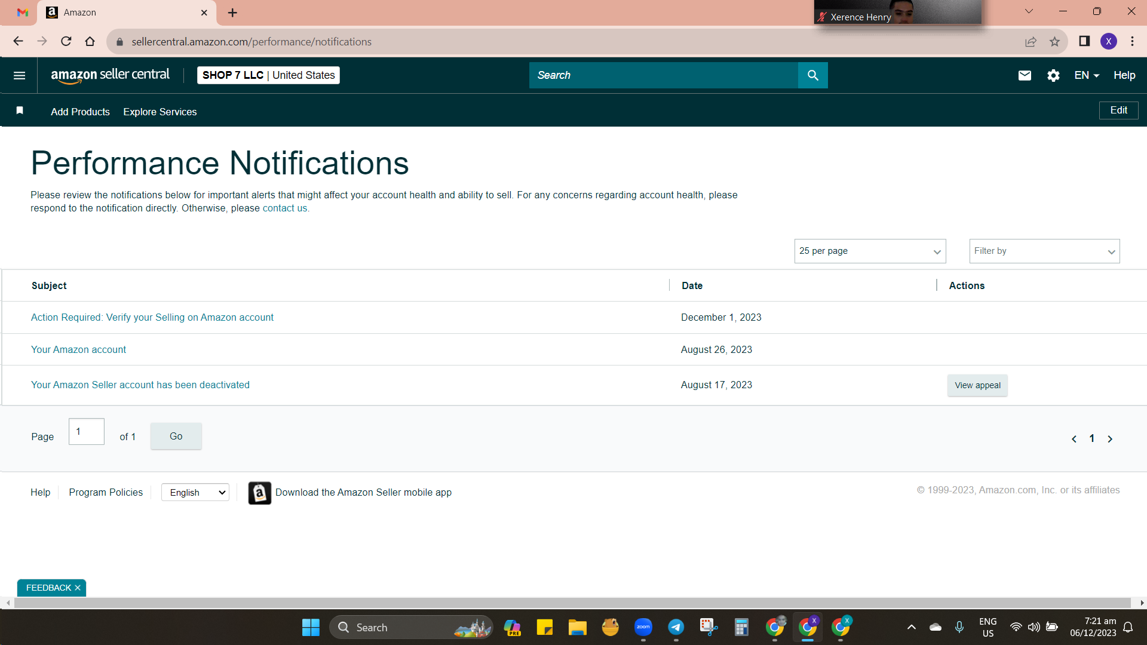Show hidden system tray icons
The height and width of the screenshot is (645, 1147).
point(911,627)
